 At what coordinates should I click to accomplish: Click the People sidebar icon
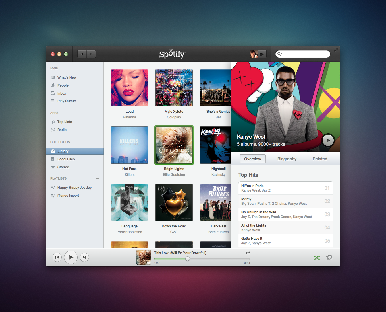click(x=53, y=85)
